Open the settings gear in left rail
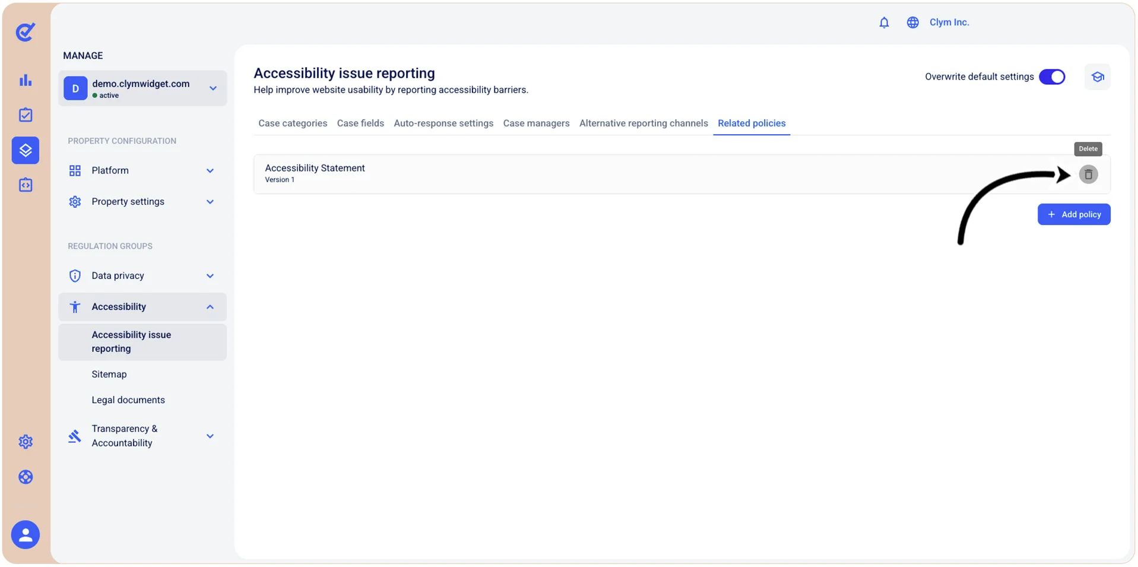Image resolution: width=1138 pixels, height=567 pixels. (26, 442)
